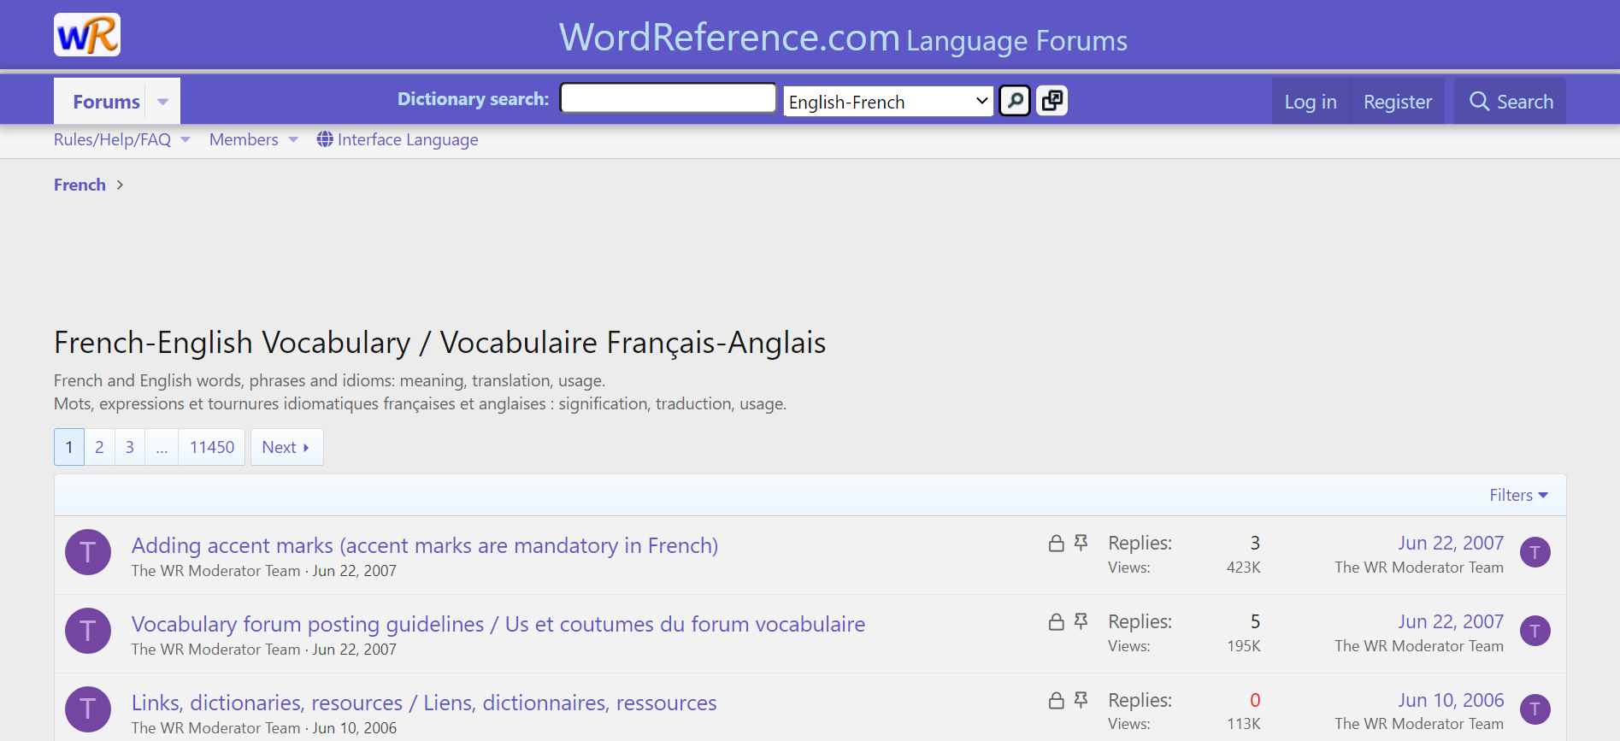Click the French breadcrumb link
Image resolution: width=1620 pixels, height=741 pixels.
click(80, 185)
